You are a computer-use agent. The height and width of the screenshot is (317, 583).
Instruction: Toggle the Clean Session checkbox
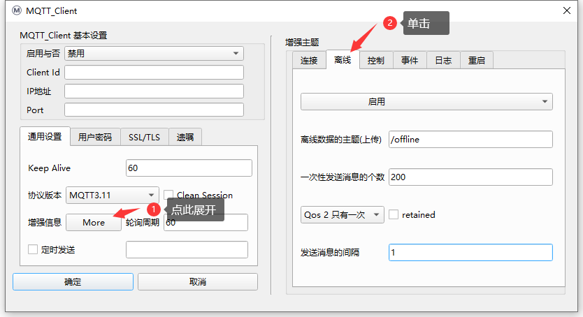click(x=168, y=195)
